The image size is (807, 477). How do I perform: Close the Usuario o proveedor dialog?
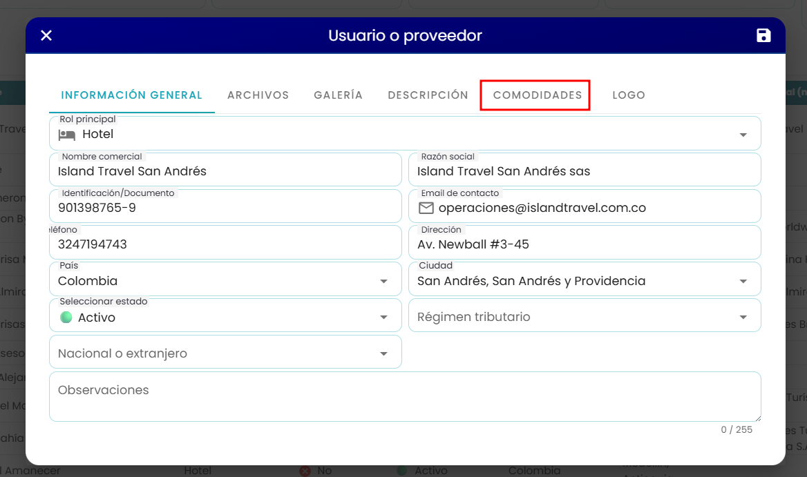point(46,35)
